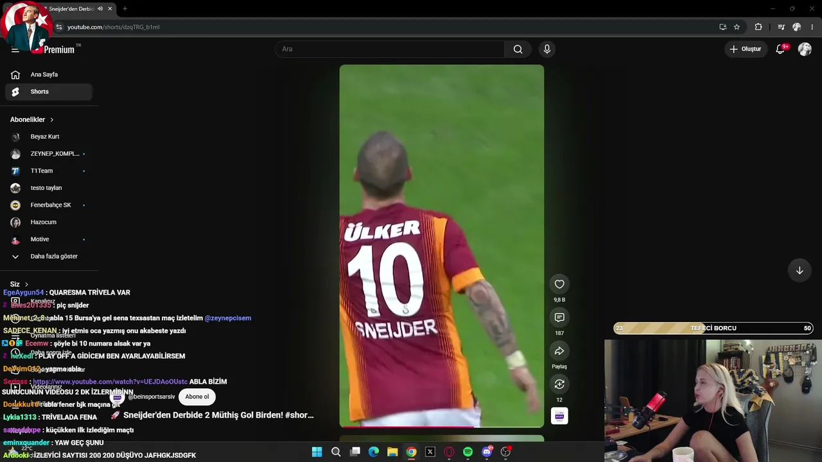Click the install/cast icon in address bar
822x462 pixels.
(x=723, y=27)
